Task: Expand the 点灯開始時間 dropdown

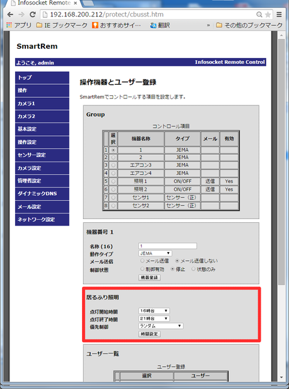Action: (x=154, y=311)
